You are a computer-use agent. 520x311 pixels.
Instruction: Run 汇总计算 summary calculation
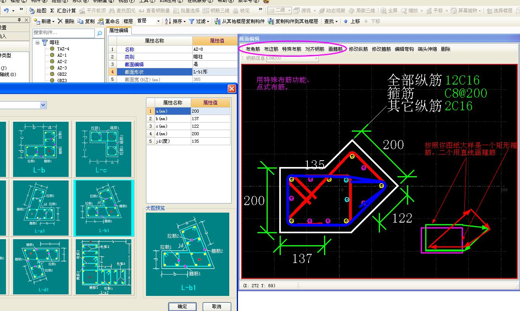(63, 11)
